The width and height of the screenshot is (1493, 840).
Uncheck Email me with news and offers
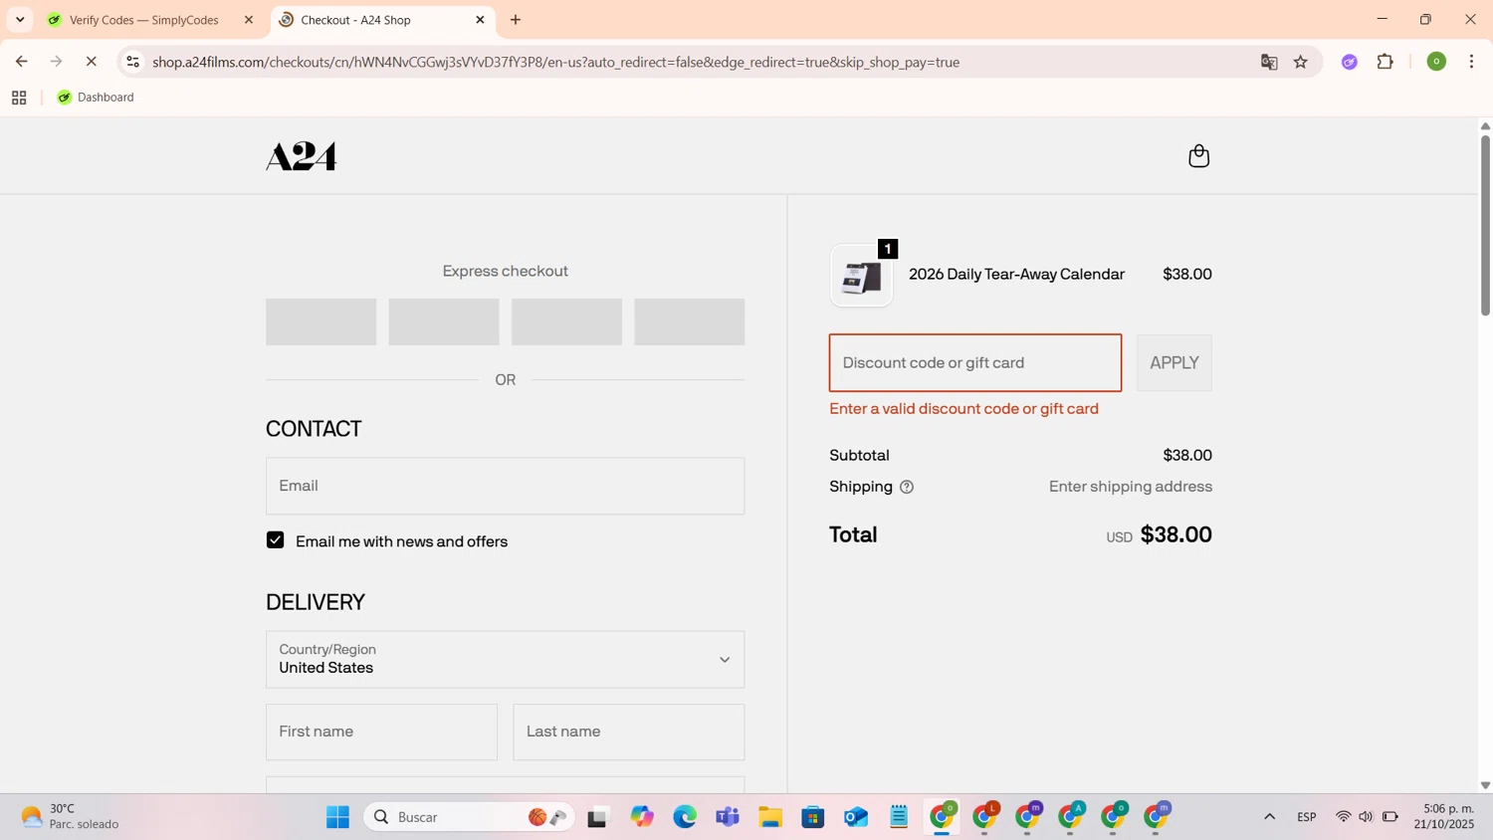click(276, 540)
